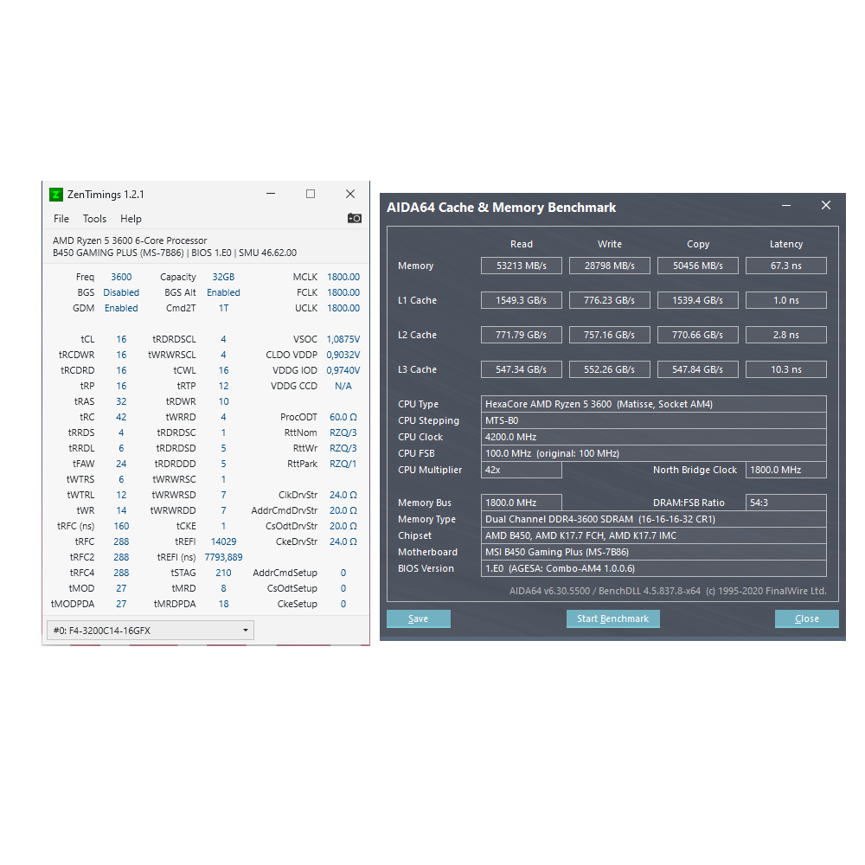
Task: Minimize the ZenTimings window
Action: (x=271, y=194)
